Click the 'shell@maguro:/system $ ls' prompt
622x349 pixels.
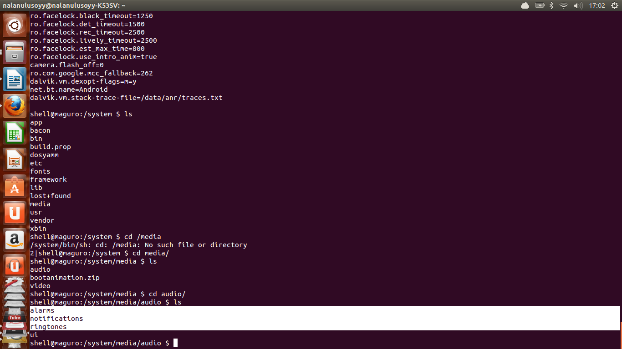pyautogui.click(x=81, y=114)
